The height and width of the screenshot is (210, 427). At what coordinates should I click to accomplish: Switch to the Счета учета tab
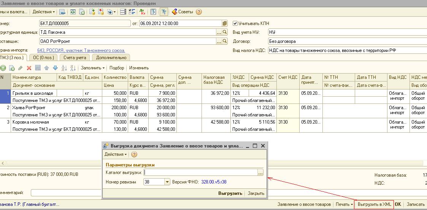[x=75, y=58]
